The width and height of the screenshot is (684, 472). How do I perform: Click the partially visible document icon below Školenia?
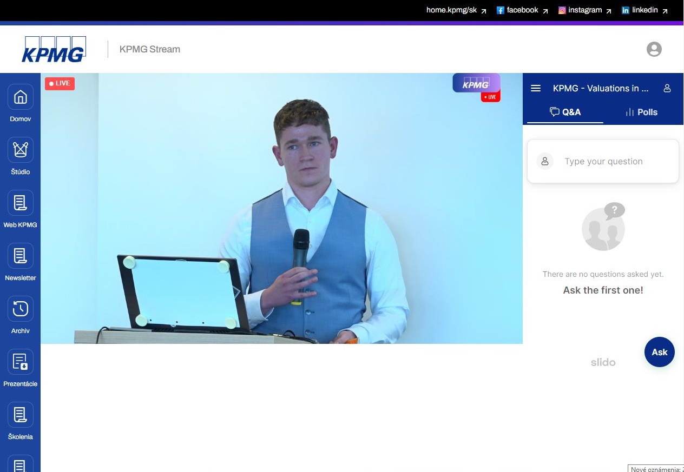coord(21,464)
